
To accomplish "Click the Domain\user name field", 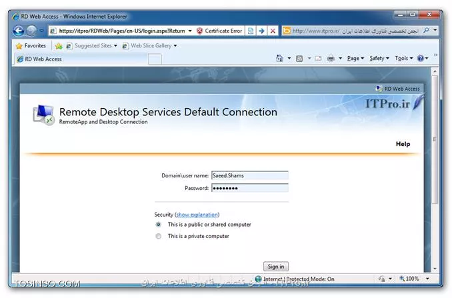I will coord(249,175).
